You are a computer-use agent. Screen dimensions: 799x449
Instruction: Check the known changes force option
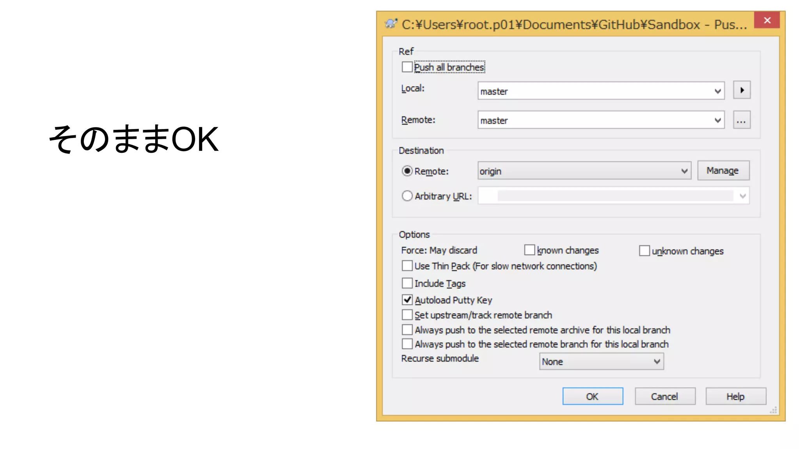529,250
